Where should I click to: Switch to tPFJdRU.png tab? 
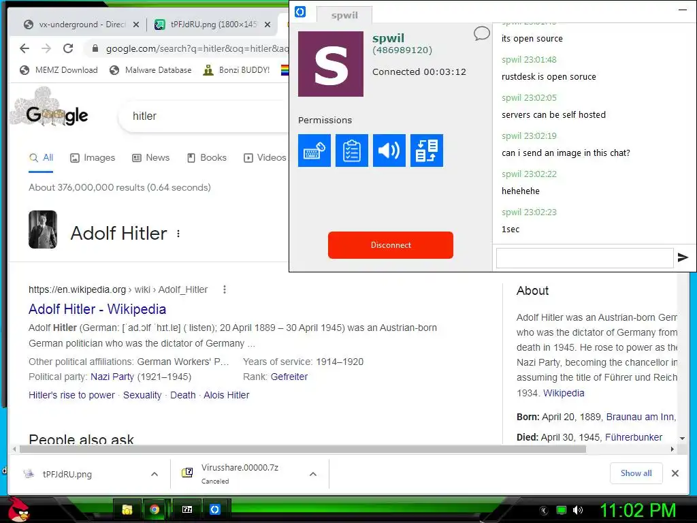(x=207, y=25)
